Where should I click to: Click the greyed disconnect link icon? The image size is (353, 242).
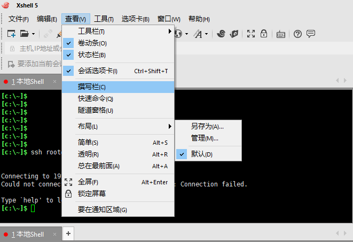pyautogui.click(x=48, y=34)
